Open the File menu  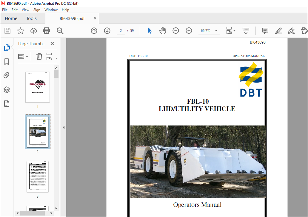coord(5,10)
